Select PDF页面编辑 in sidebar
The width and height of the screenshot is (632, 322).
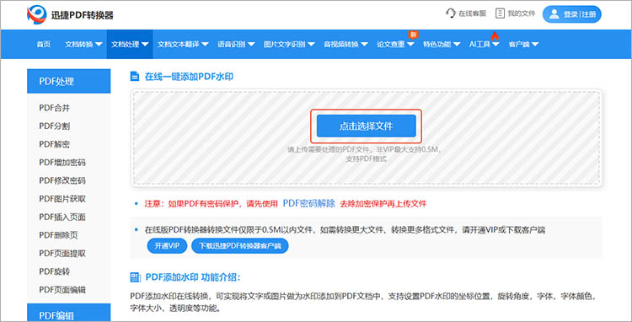pos(62,289)
